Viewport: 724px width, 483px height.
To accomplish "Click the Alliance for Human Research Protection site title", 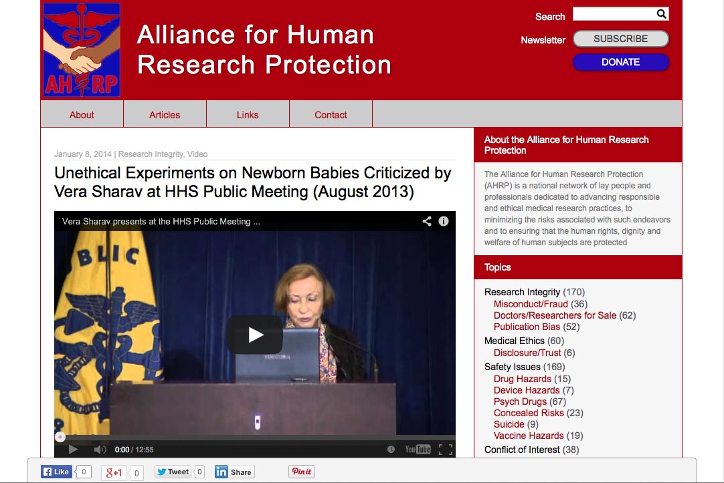I will click(264, 49).
